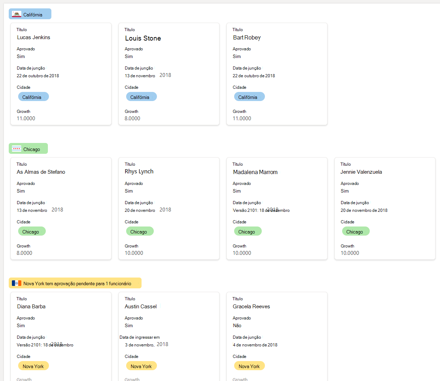Open the Madalena Marrom card title

tap(255, 172)
